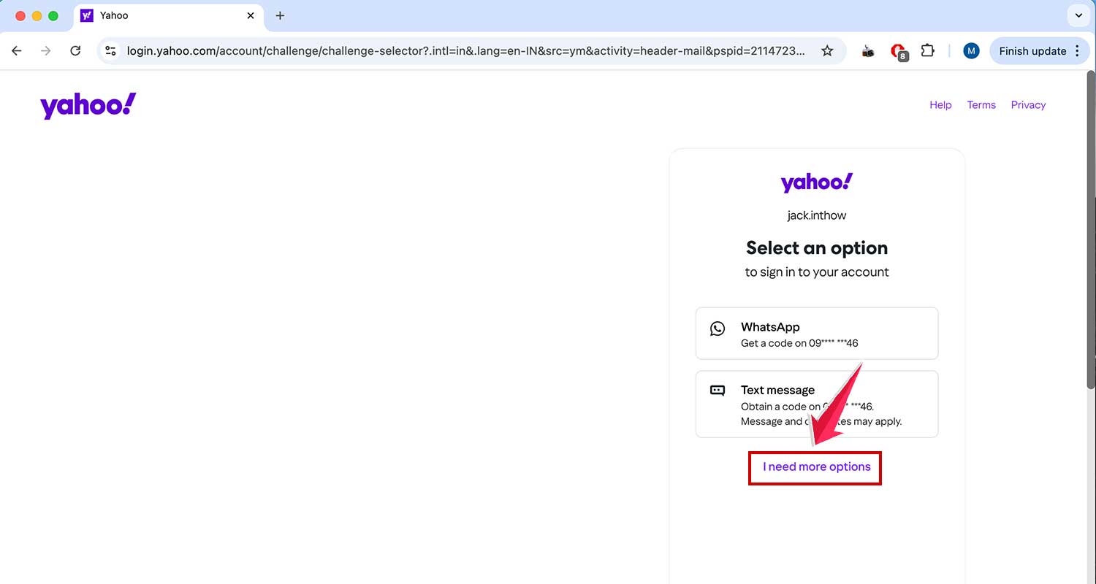1096x584 pixels.
Task: Switch to the Yahoo browser tab
Action: pyautogui.click(x=161, y=15)
